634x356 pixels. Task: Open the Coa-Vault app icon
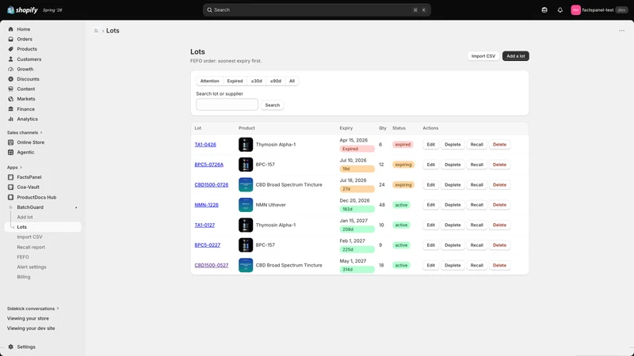tap(11, 187)
